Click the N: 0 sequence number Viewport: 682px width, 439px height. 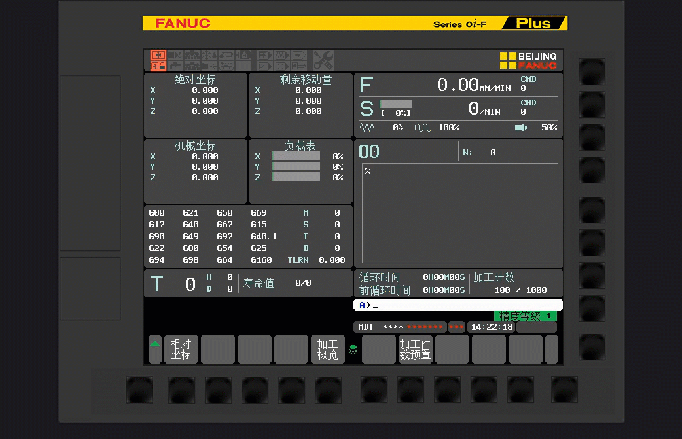point(479,153)
